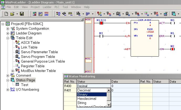Viewport: 181px width, 110px height.
Task: Click the R400 reference cell
Action: pos(70,86)
